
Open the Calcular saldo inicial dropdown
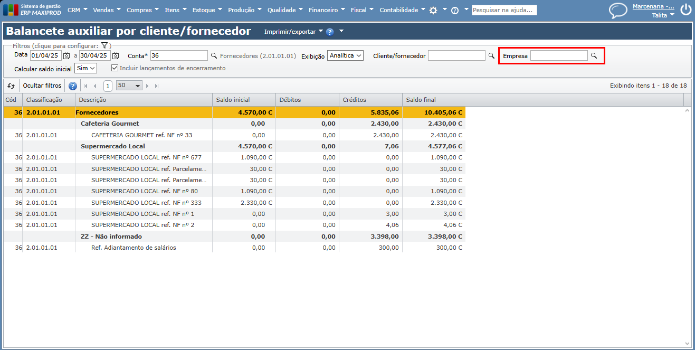point(85,68)
